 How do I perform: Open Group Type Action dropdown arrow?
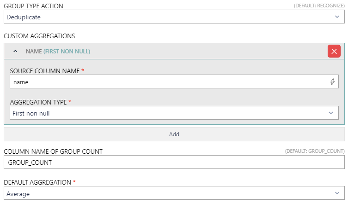[337, 17]
